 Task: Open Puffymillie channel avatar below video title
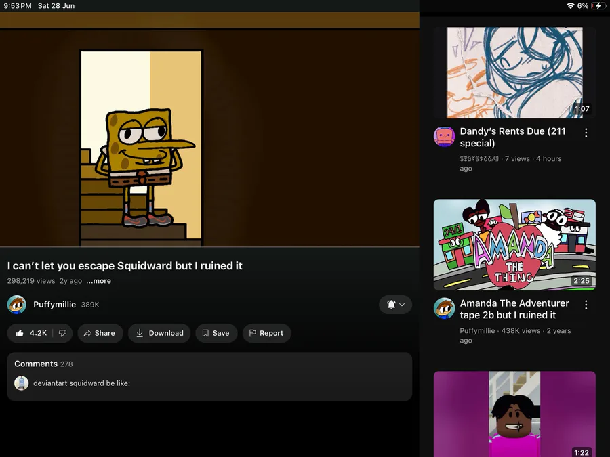(17, 305)
